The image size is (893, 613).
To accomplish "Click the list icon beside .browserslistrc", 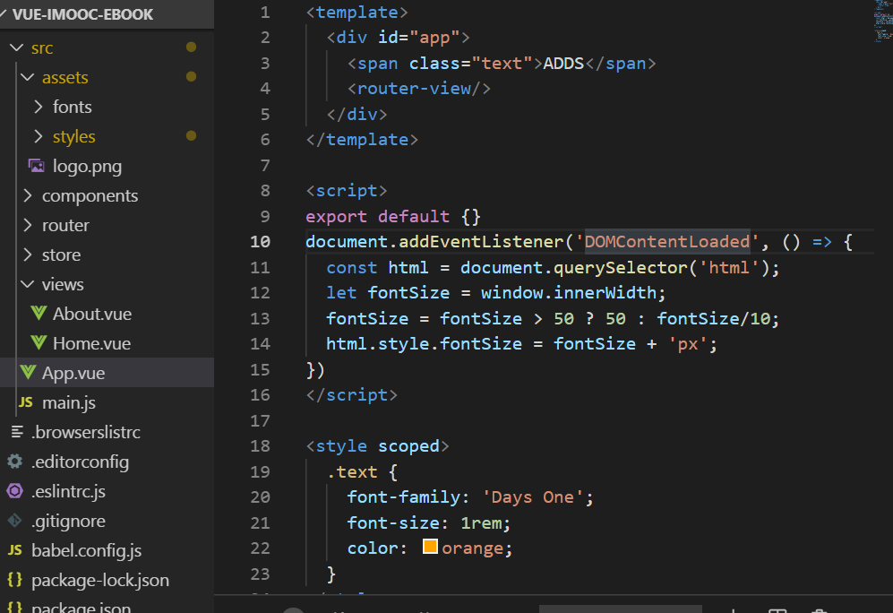I will pos(15,432).
